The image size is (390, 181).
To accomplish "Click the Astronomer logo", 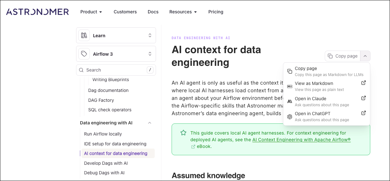I will tap(37, 12).
